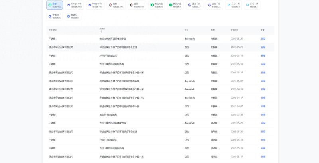The height and width of the screenshot is (163, 319).
Task: View the 好用的不锈钢公司 电脑端 row
Action: coord(263,56)
